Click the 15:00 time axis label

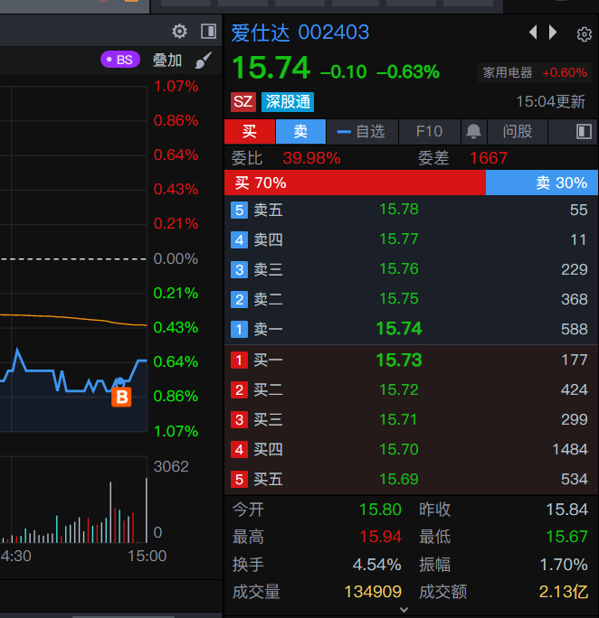(x=147, y=557)
